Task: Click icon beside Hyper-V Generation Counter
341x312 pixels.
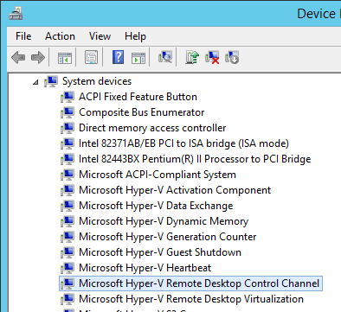Action: (68, 237)
